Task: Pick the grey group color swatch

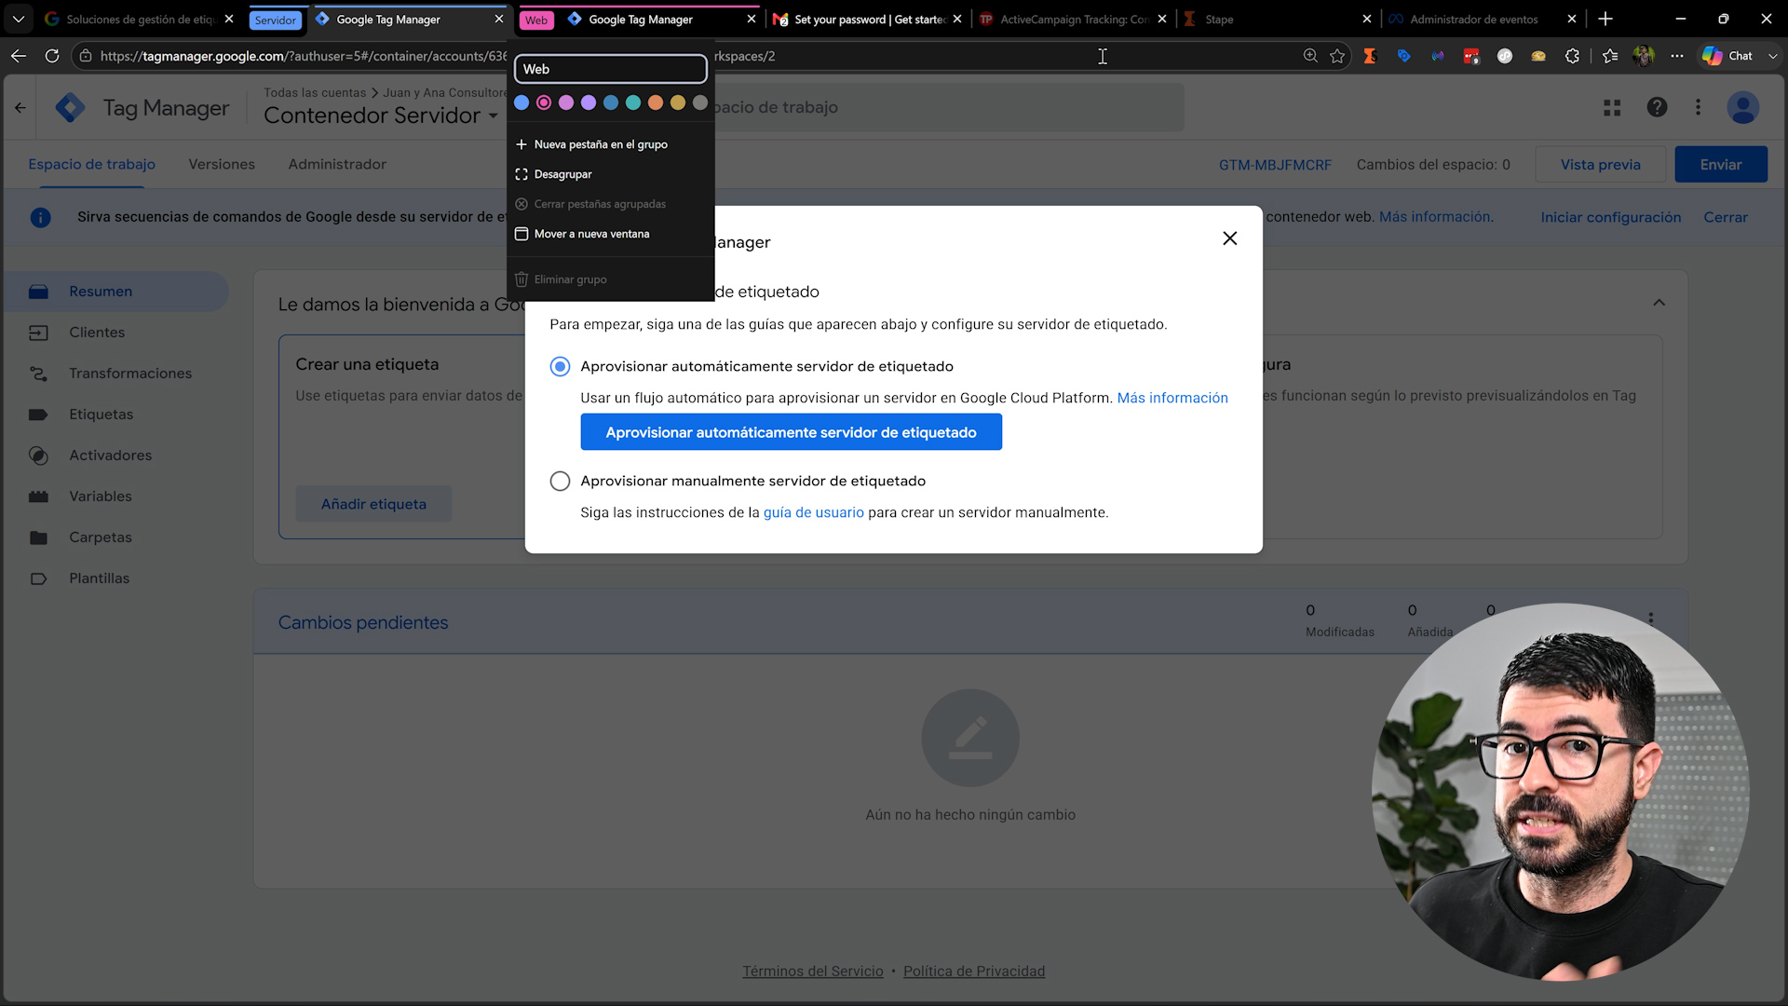Action: [x=700, y=102]
